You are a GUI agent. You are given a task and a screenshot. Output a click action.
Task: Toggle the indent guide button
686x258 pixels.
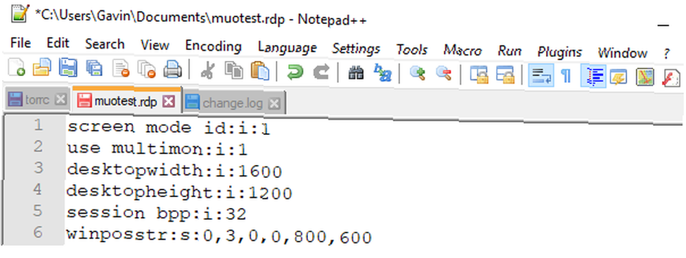pyautogui.click(x=593, y=76)
